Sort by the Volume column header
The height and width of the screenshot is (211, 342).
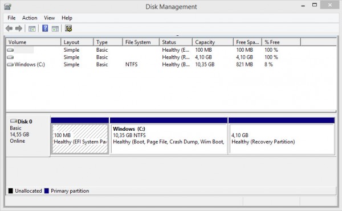tap(34, 42)
